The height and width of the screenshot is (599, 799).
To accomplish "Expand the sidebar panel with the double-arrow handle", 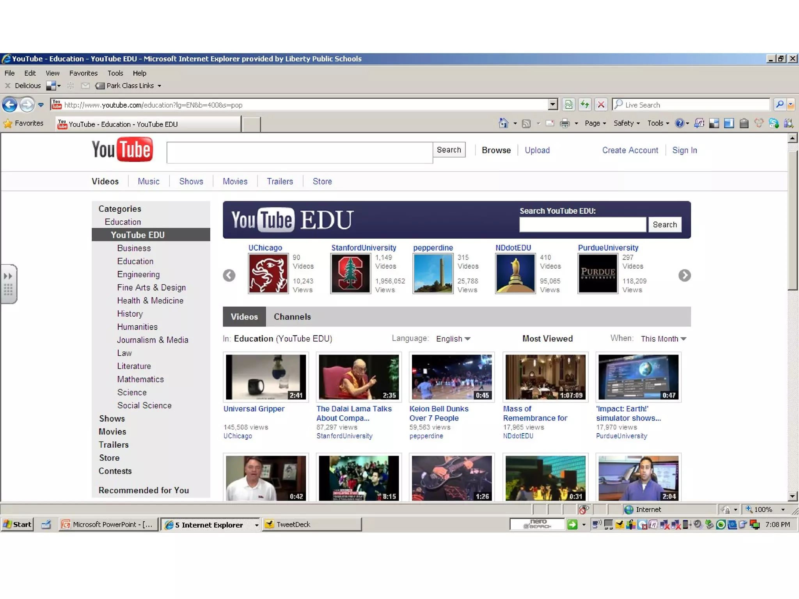I will (x=8, y=276).
